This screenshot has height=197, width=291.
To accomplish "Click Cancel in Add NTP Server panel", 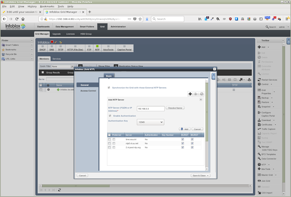I will click(197, 129).
